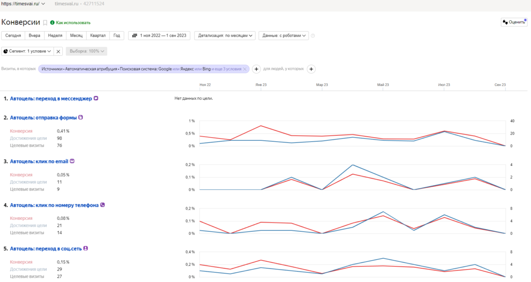Click the messenger icon beside переход в мессенджер

point(96,98)
